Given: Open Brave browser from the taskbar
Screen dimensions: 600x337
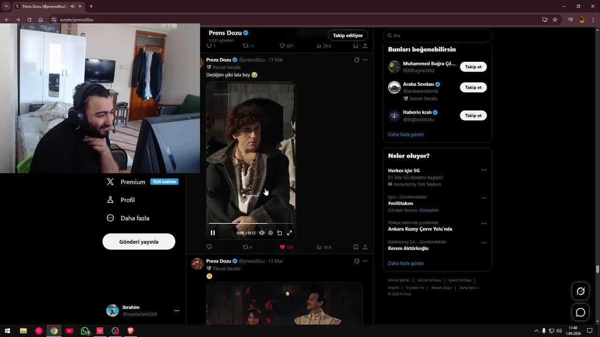Looking at the screenshot, I should point(131,331).
